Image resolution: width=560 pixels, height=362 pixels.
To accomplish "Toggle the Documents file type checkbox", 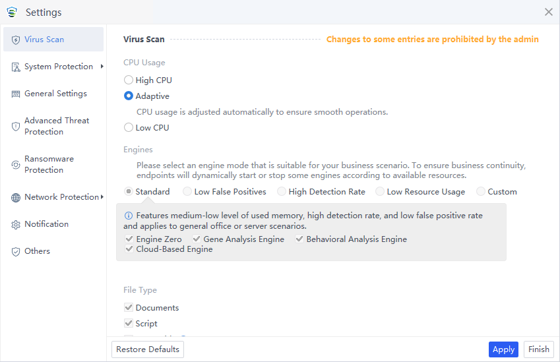I will point(129,308).
